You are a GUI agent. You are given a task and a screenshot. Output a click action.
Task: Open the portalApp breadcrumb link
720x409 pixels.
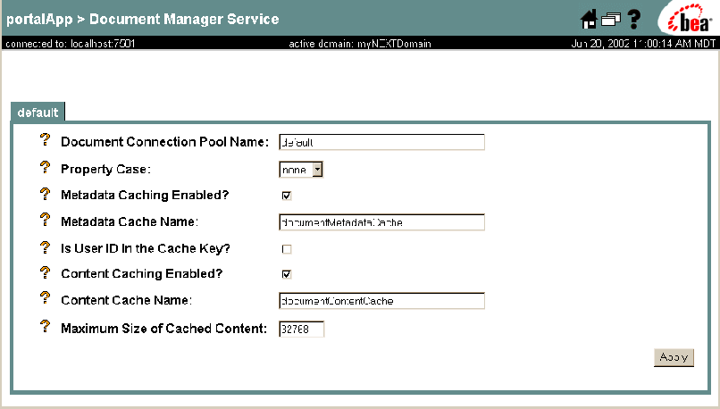[x=39, y=20]
